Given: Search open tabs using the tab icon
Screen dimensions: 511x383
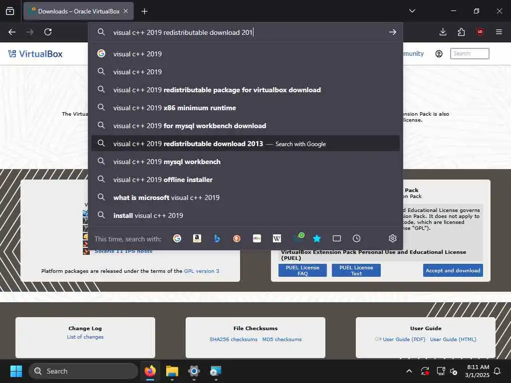Looking at the screenshot, I should (337, 238).
